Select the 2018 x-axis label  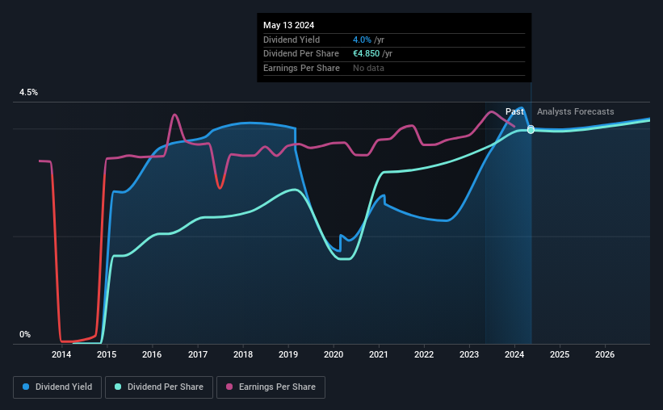click(x=243, y=354)
